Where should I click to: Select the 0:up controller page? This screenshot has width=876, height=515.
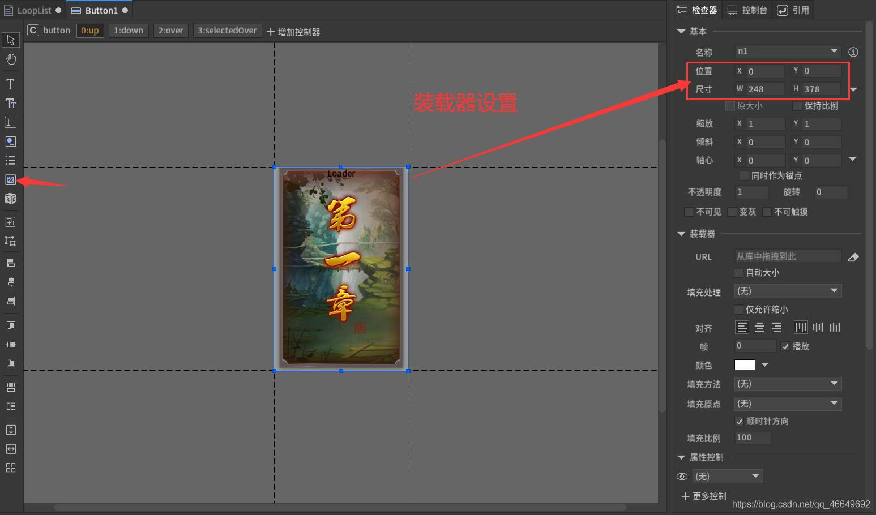(x=90, y=31)
